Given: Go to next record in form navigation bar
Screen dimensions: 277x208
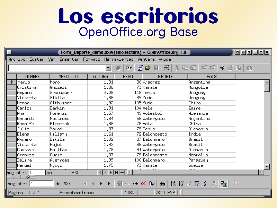Looking at the screenshot, I should pyautogui.click(x=101, y=184).
